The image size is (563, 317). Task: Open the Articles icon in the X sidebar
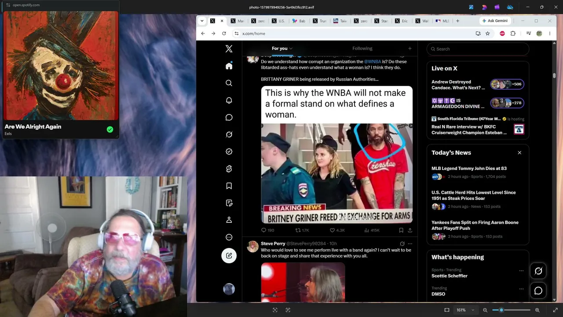[229, 203]
